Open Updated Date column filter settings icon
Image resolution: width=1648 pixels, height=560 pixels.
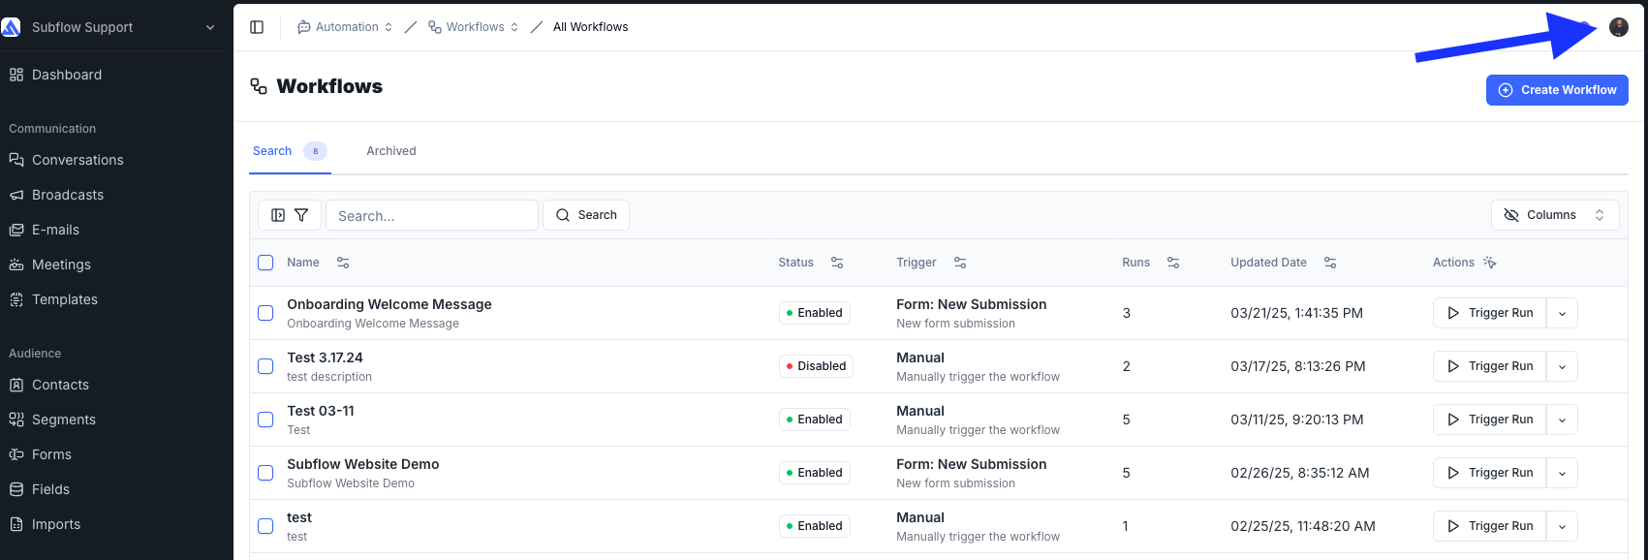(1330, 263)
